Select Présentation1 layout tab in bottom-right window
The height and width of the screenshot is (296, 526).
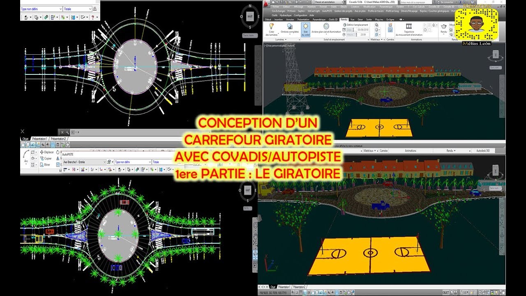pos(284,286)
